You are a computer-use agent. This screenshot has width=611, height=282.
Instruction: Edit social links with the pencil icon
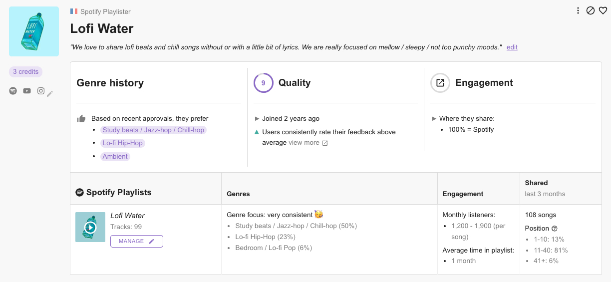50,93
